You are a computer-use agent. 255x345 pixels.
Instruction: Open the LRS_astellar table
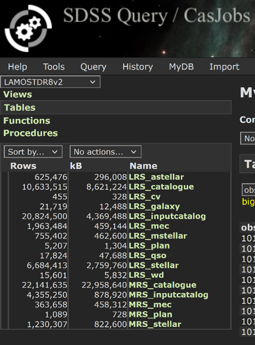156,177
